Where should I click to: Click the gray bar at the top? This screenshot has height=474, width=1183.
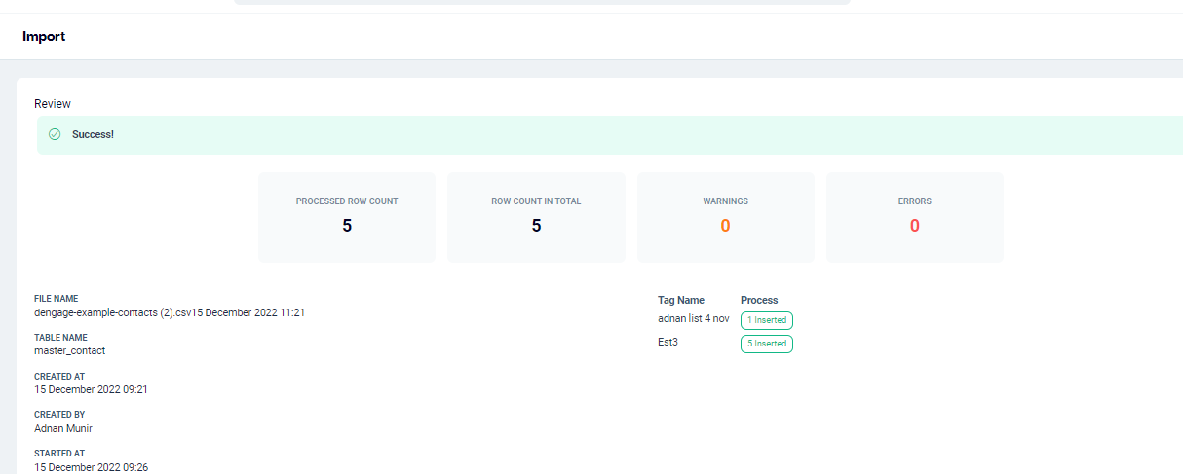[x=542, y=2]
